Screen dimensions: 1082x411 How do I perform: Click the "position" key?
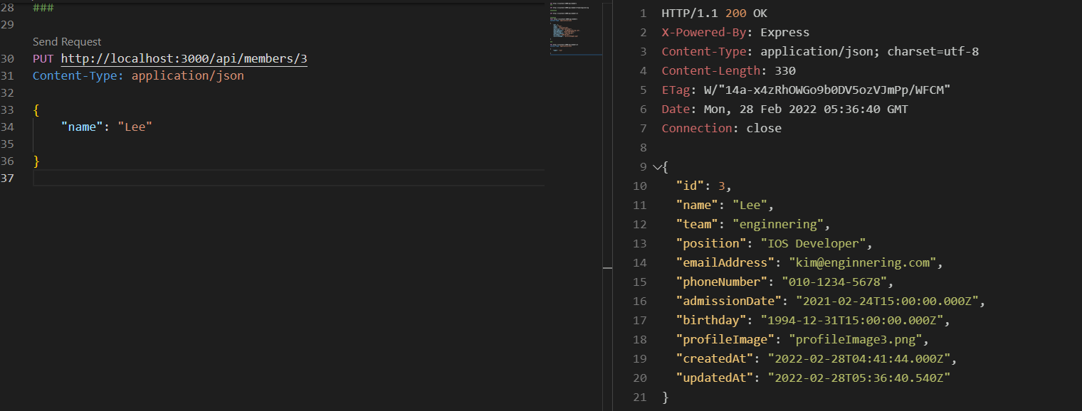[x=711, y=244]
